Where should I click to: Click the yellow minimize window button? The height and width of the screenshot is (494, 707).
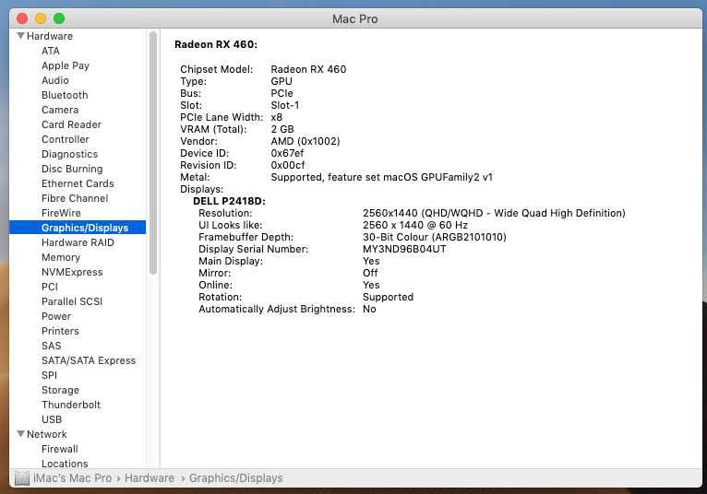click(x=41, y=18)
